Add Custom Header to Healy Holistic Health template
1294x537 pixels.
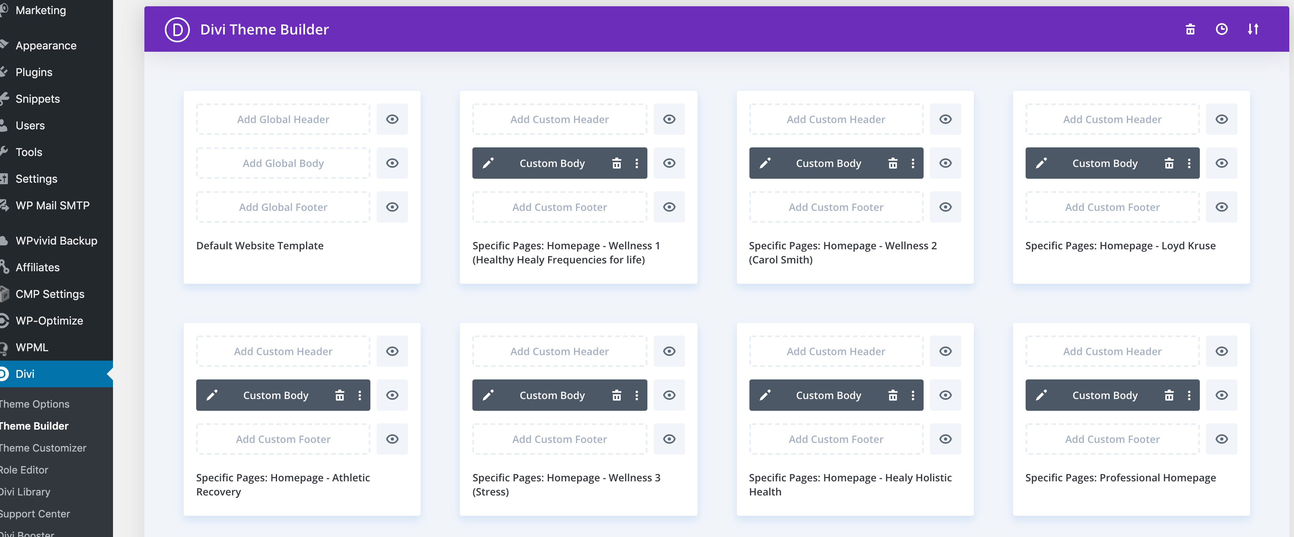836,351
